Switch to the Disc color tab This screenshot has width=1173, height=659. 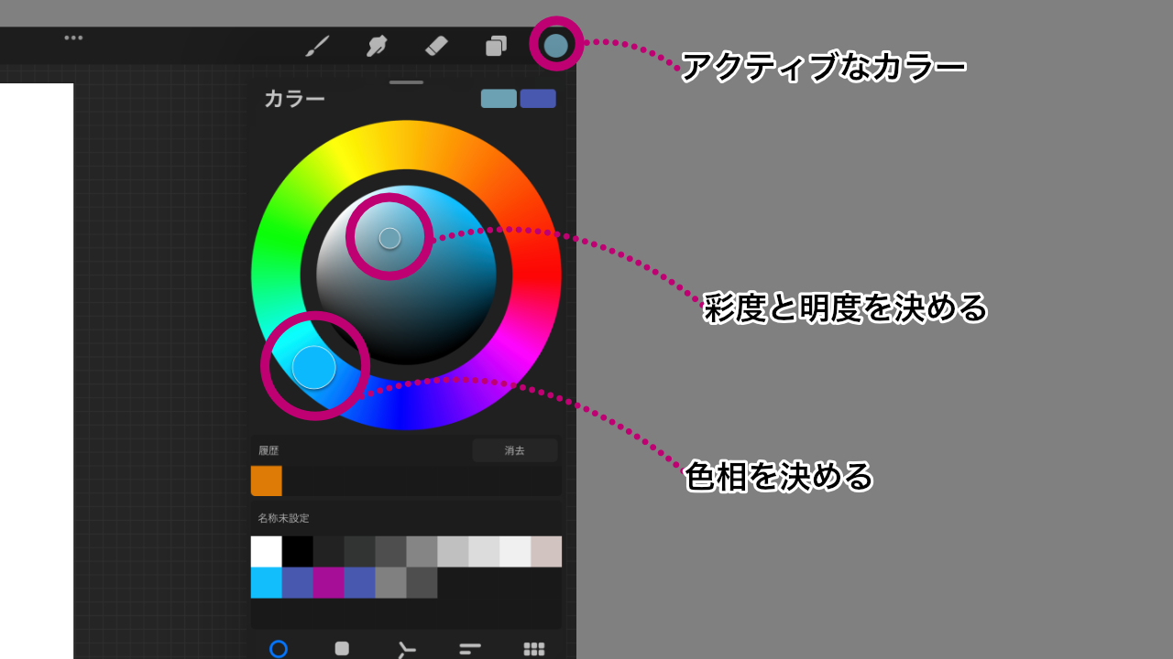(279, 649)
